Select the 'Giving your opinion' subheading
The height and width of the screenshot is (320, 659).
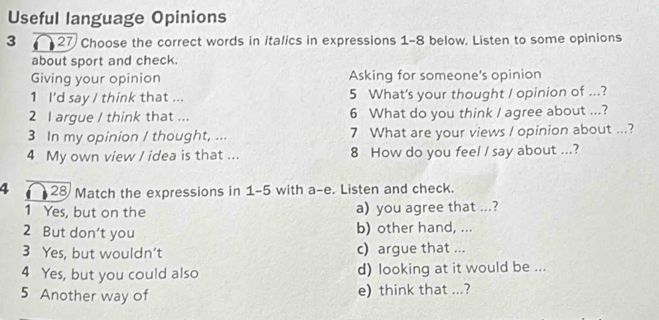pos(96,78)
